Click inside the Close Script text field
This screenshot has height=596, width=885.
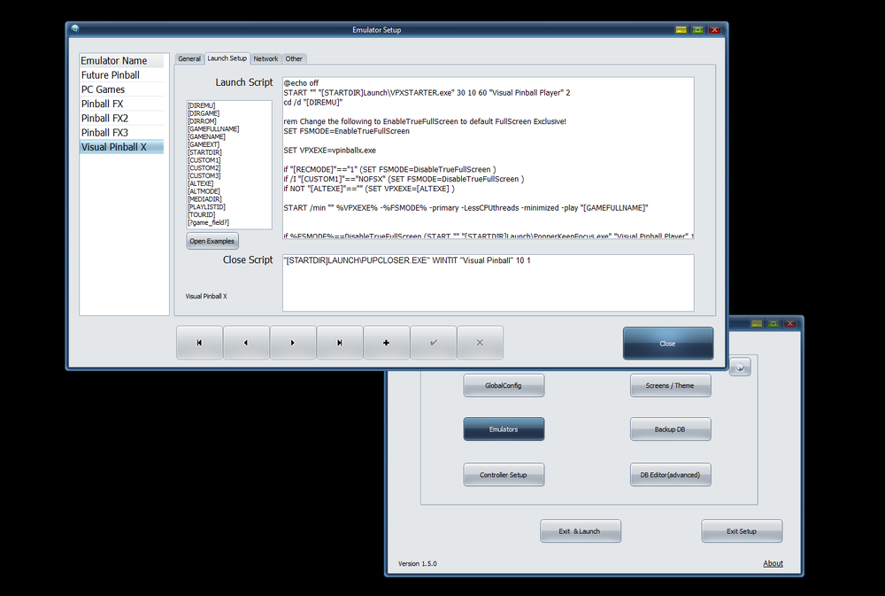coord(489,283)
